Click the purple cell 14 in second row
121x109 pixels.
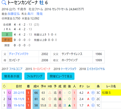[9, 99]
